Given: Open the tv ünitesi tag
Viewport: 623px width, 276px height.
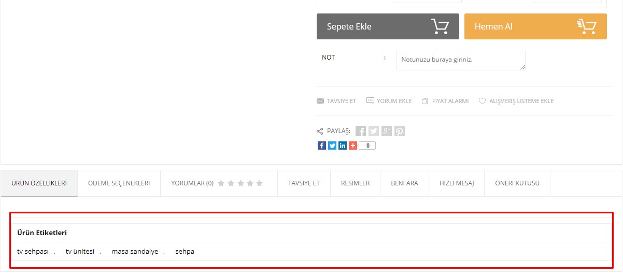Looking at the screenshot, I should pyautogui.click(x=80, y=251).
